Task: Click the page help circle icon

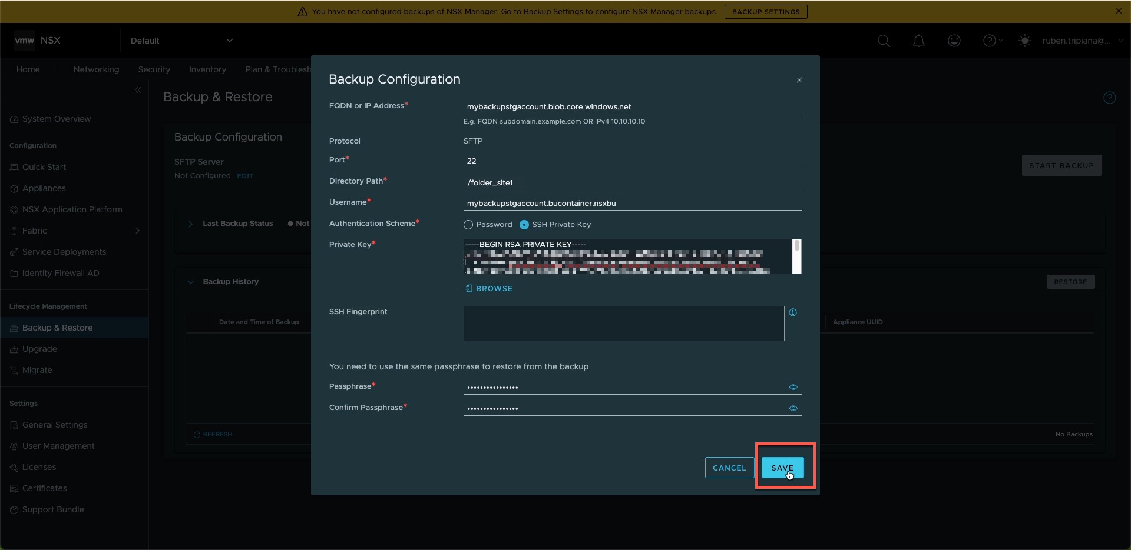Action: [1110, 98]
